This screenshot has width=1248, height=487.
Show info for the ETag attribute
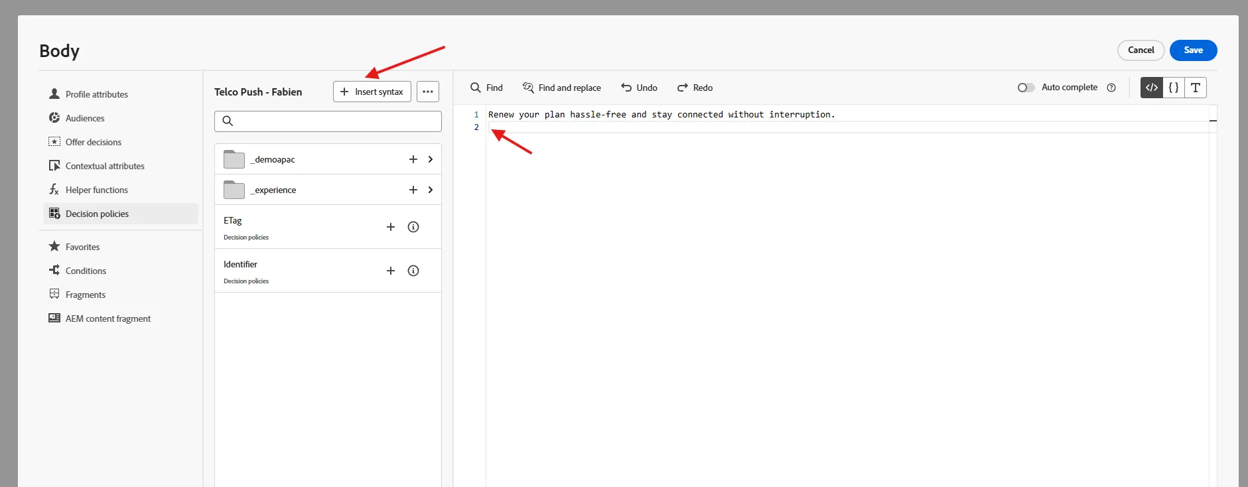click(413, 227)
